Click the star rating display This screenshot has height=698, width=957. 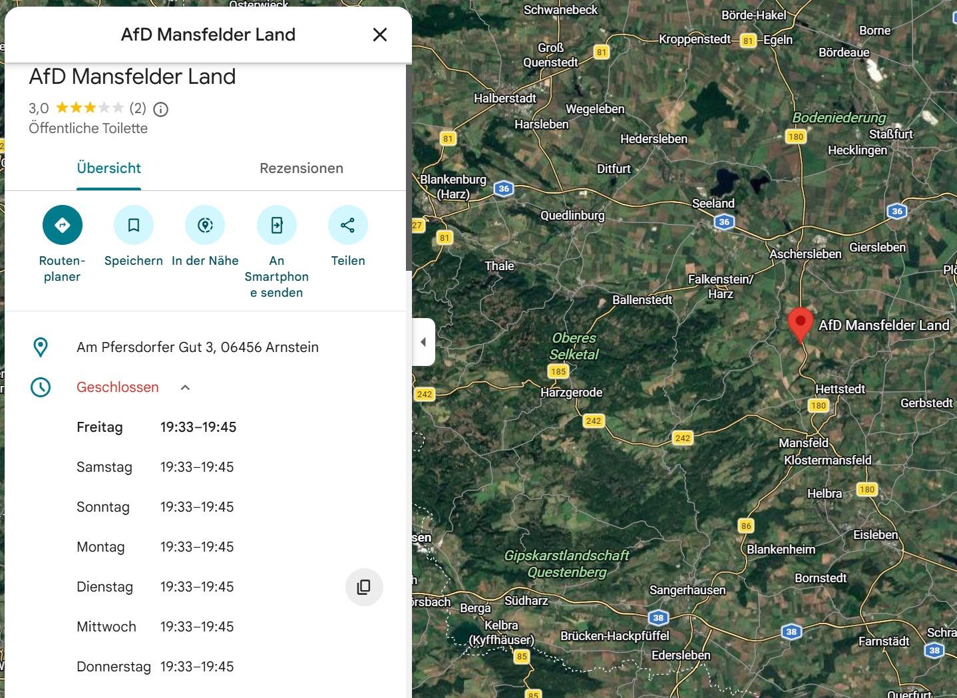point(90,108)
